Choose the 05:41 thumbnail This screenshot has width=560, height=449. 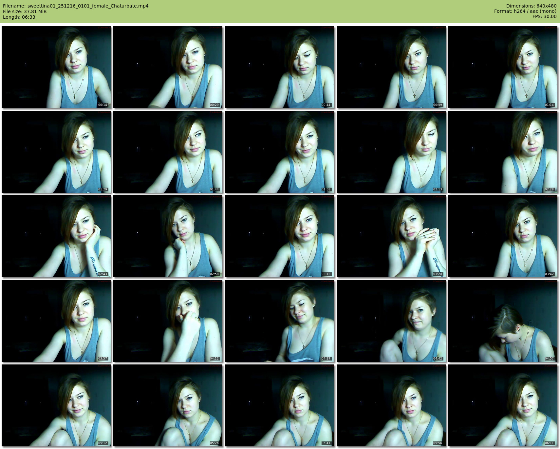(280, 405)
